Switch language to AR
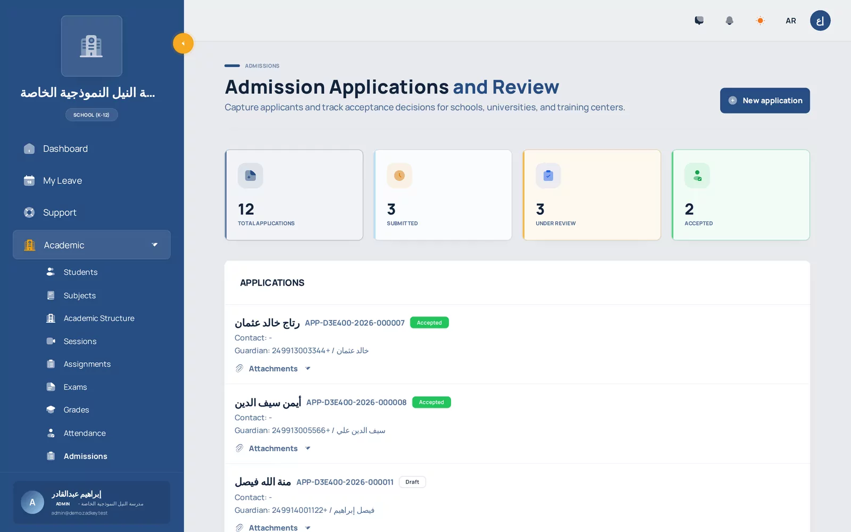Viewport: 851px width, 532px height. tap(791, 21)
